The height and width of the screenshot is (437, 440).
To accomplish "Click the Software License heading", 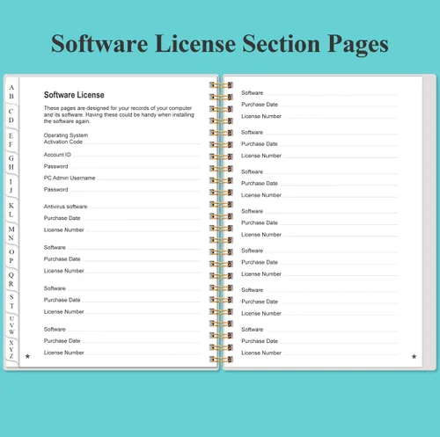I will pyautogui.click(x=74, y=95).
